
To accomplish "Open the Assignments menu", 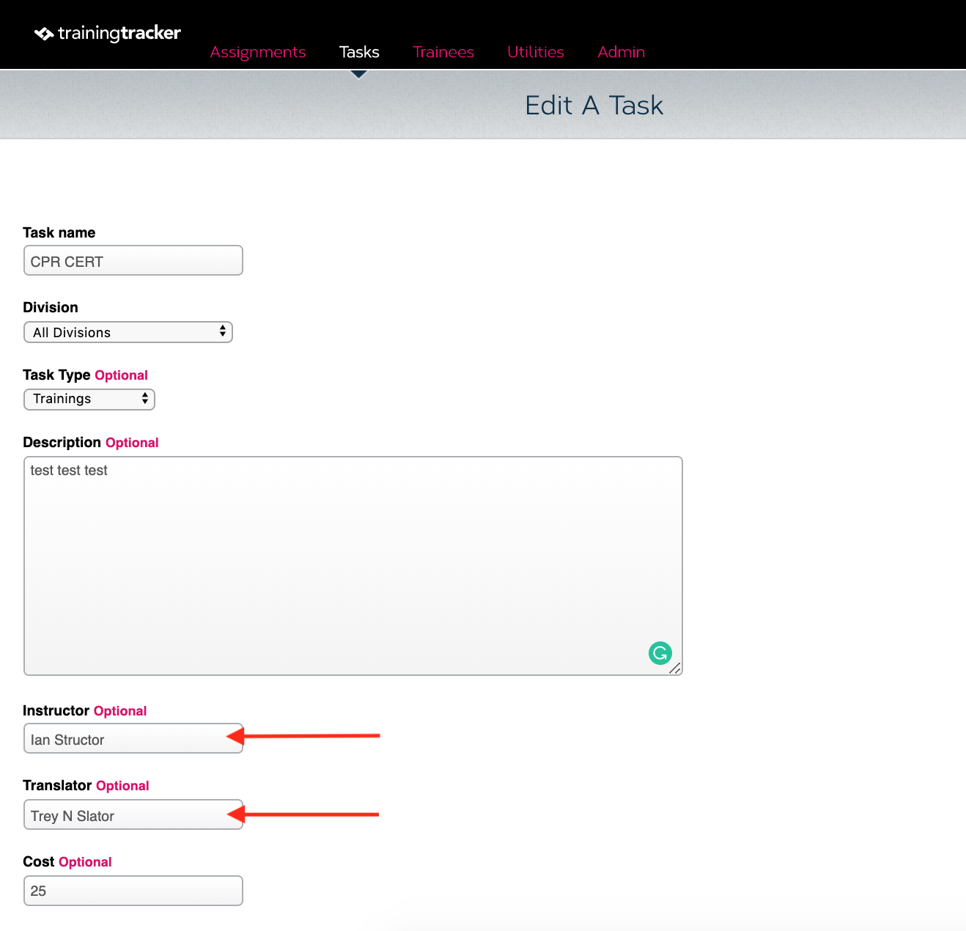I will [x=258, y=52].
